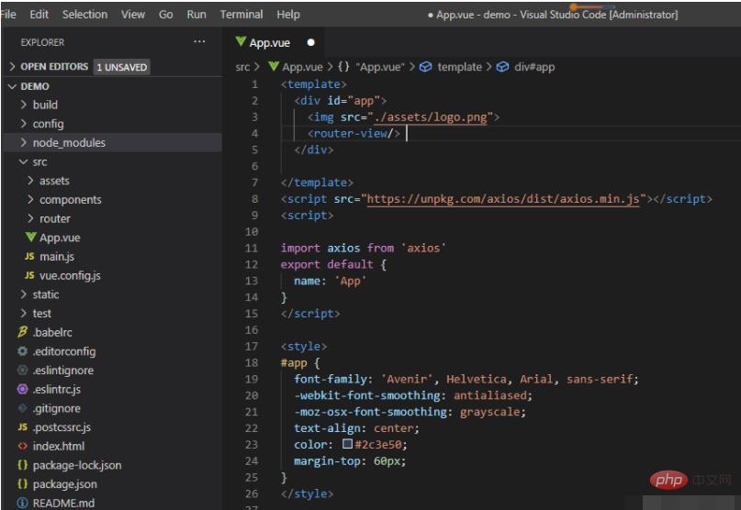Image resolution: width=741 pixels, height=510 pixels.
Task: Click the template breadcrumb segment
Action: [459, 67]
